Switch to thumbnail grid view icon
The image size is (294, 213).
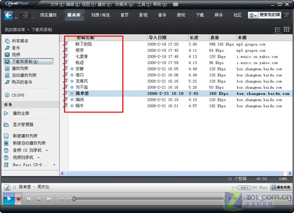coord(286,29)
